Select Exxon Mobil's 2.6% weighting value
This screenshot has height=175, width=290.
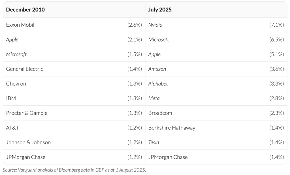[135, 25]
